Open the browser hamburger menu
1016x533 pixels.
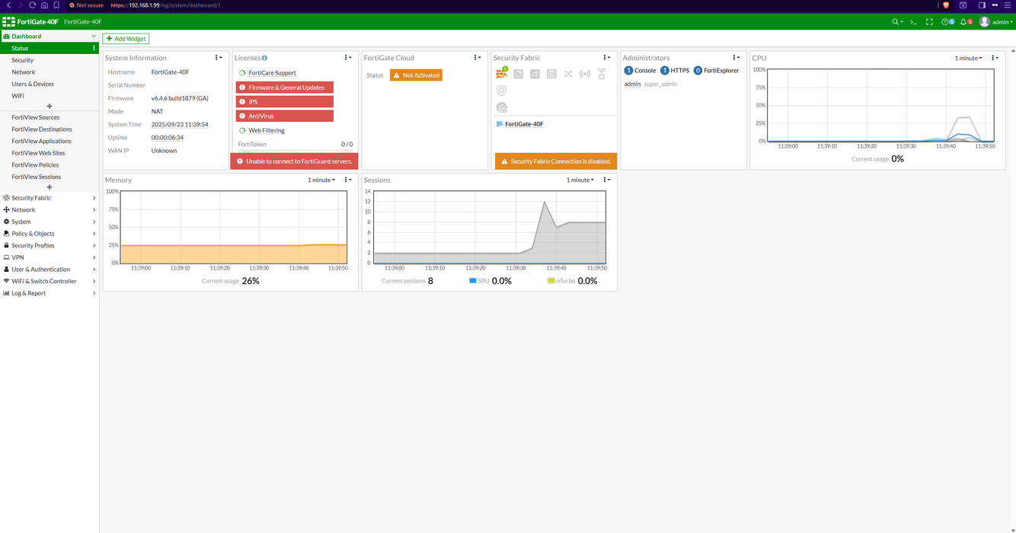point(1006,5)
